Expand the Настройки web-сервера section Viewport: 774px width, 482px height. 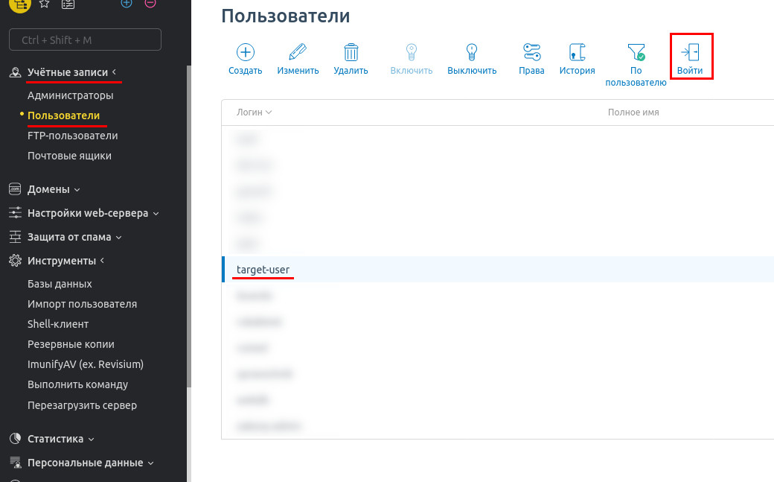(x=88, y=213)
